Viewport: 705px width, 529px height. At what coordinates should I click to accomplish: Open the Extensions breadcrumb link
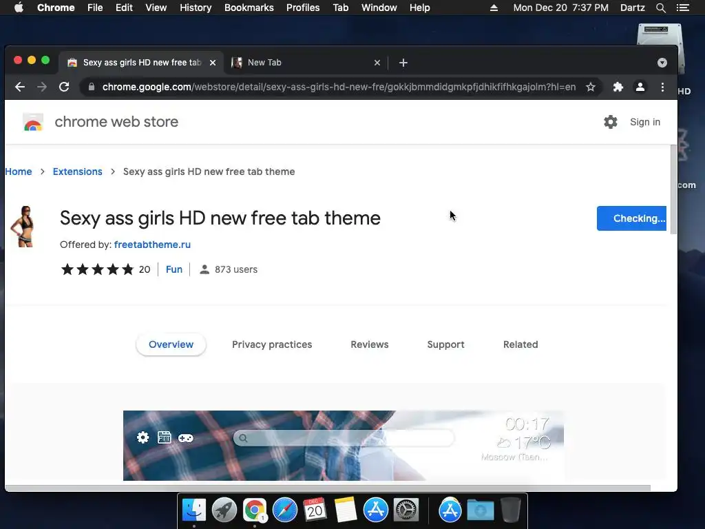click(x=77, y=172)
